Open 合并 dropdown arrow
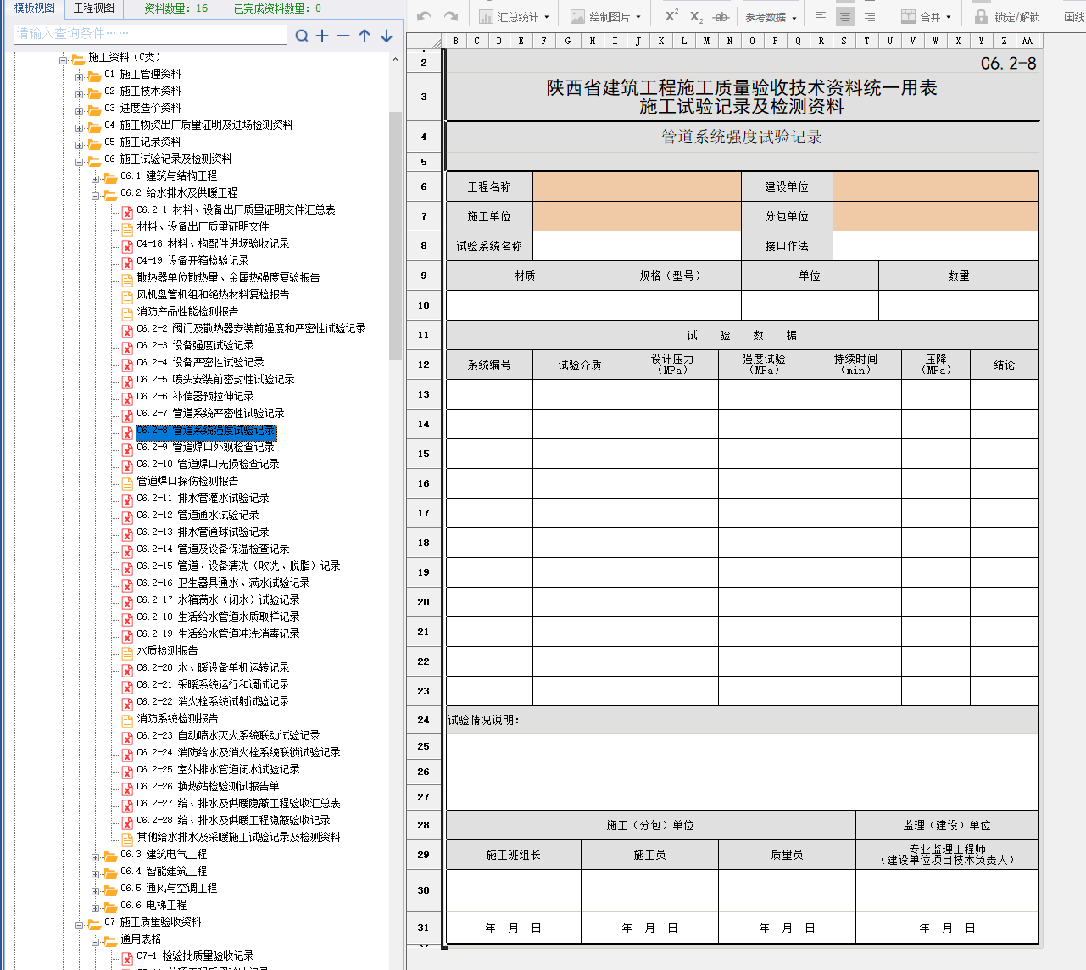The width and height of the screenshot is (1086, 970). [949, 17]
